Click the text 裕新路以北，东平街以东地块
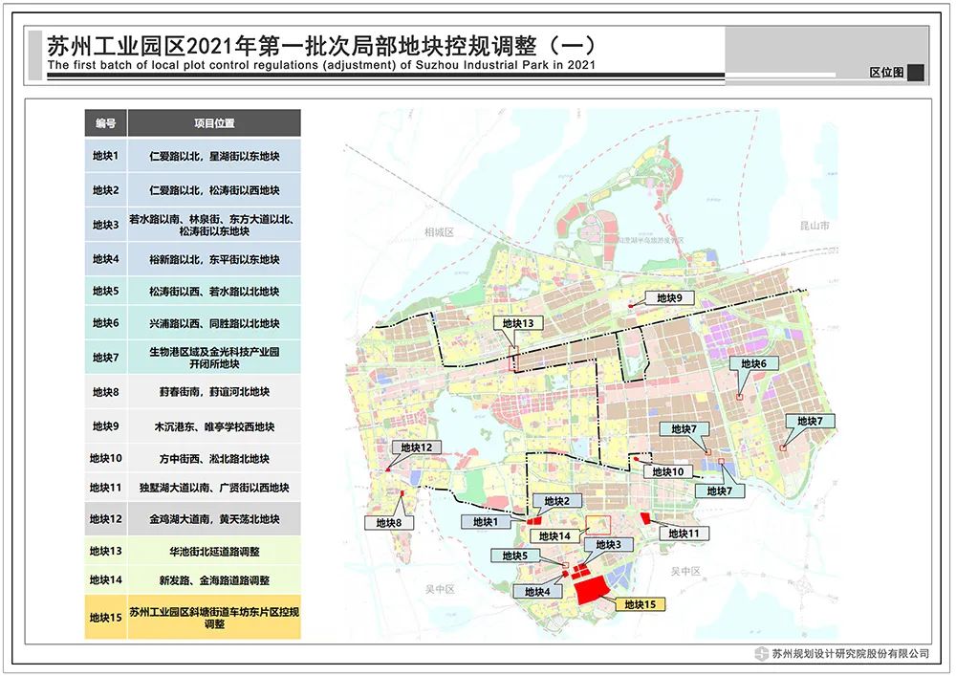Screen dimensions: 956x676 click(214, 260)
